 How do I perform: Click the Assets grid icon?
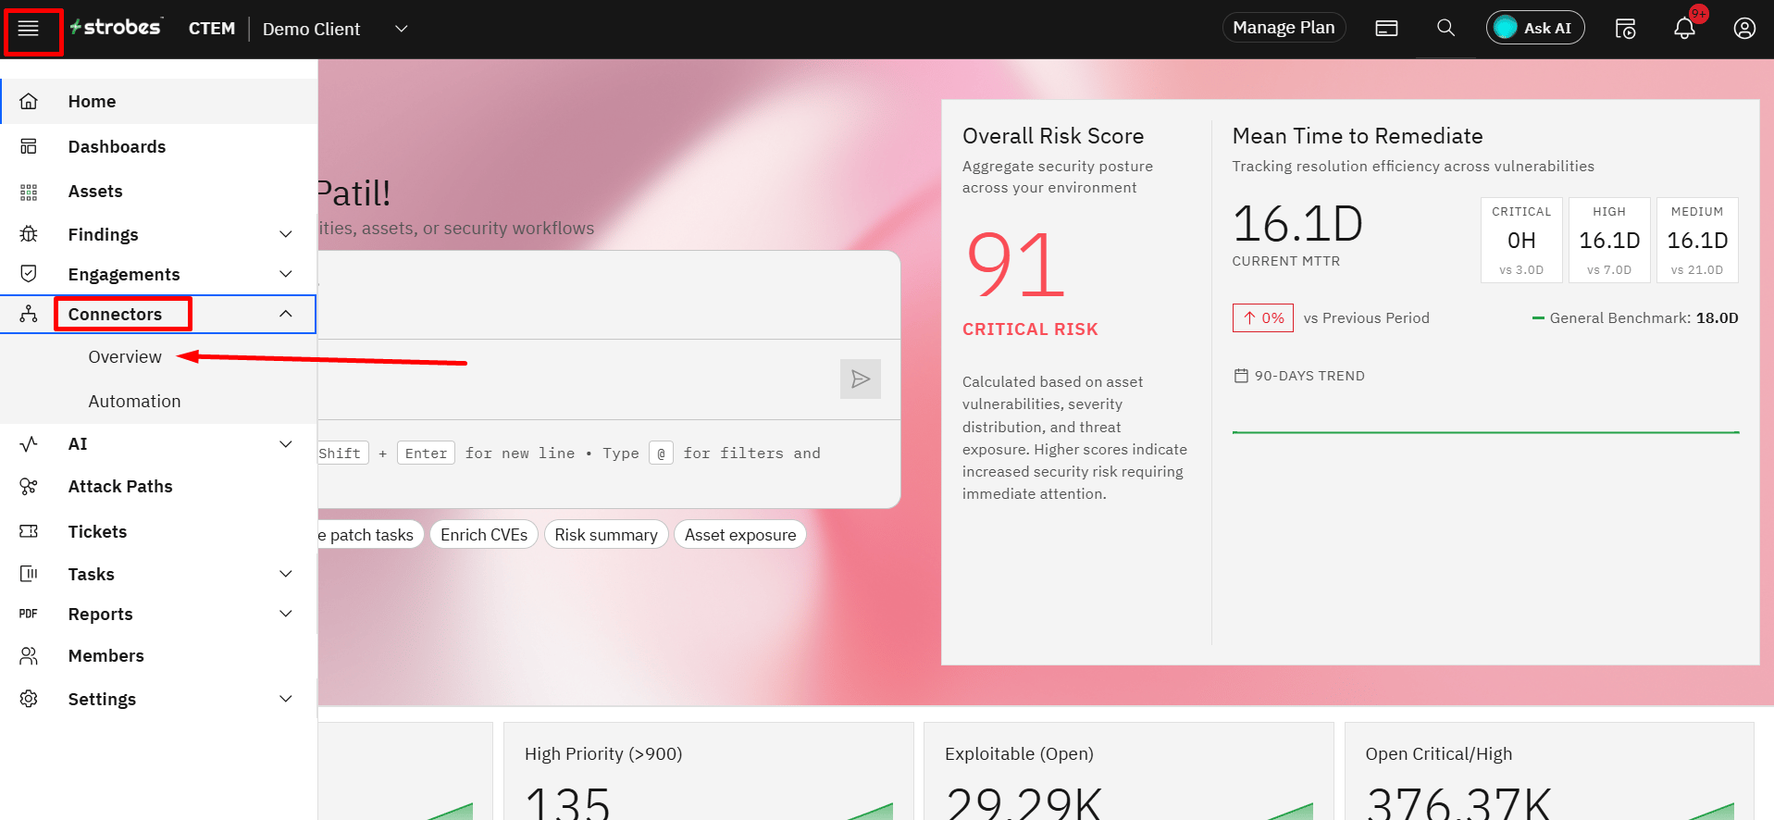click(29, 192)
